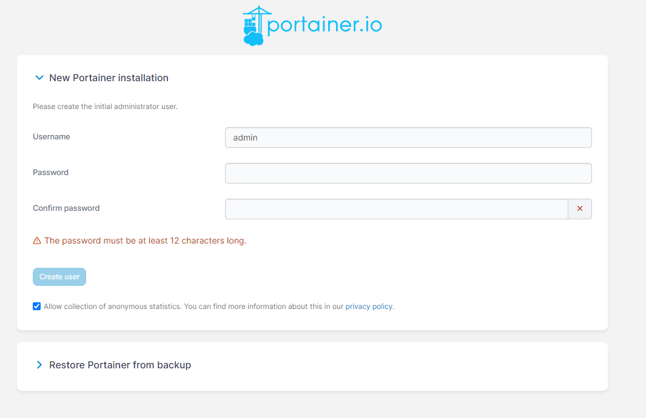The width and height of the screenshot is (646, 418).
Task: Click the password 12 characters warning text
Action: pyautogui.click(x=146, y=241)
